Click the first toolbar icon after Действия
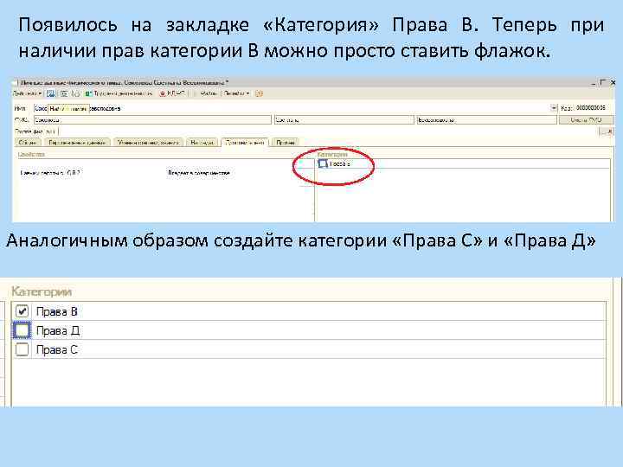Viewport: 623px width, 467px height. click(50, 93)
